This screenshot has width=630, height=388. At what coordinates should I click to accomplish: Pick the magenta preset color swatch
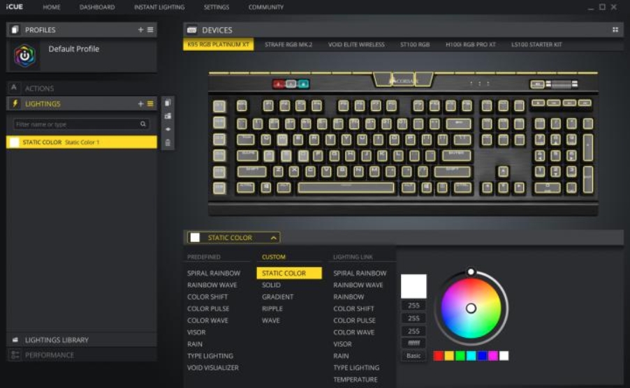[493, 355]
